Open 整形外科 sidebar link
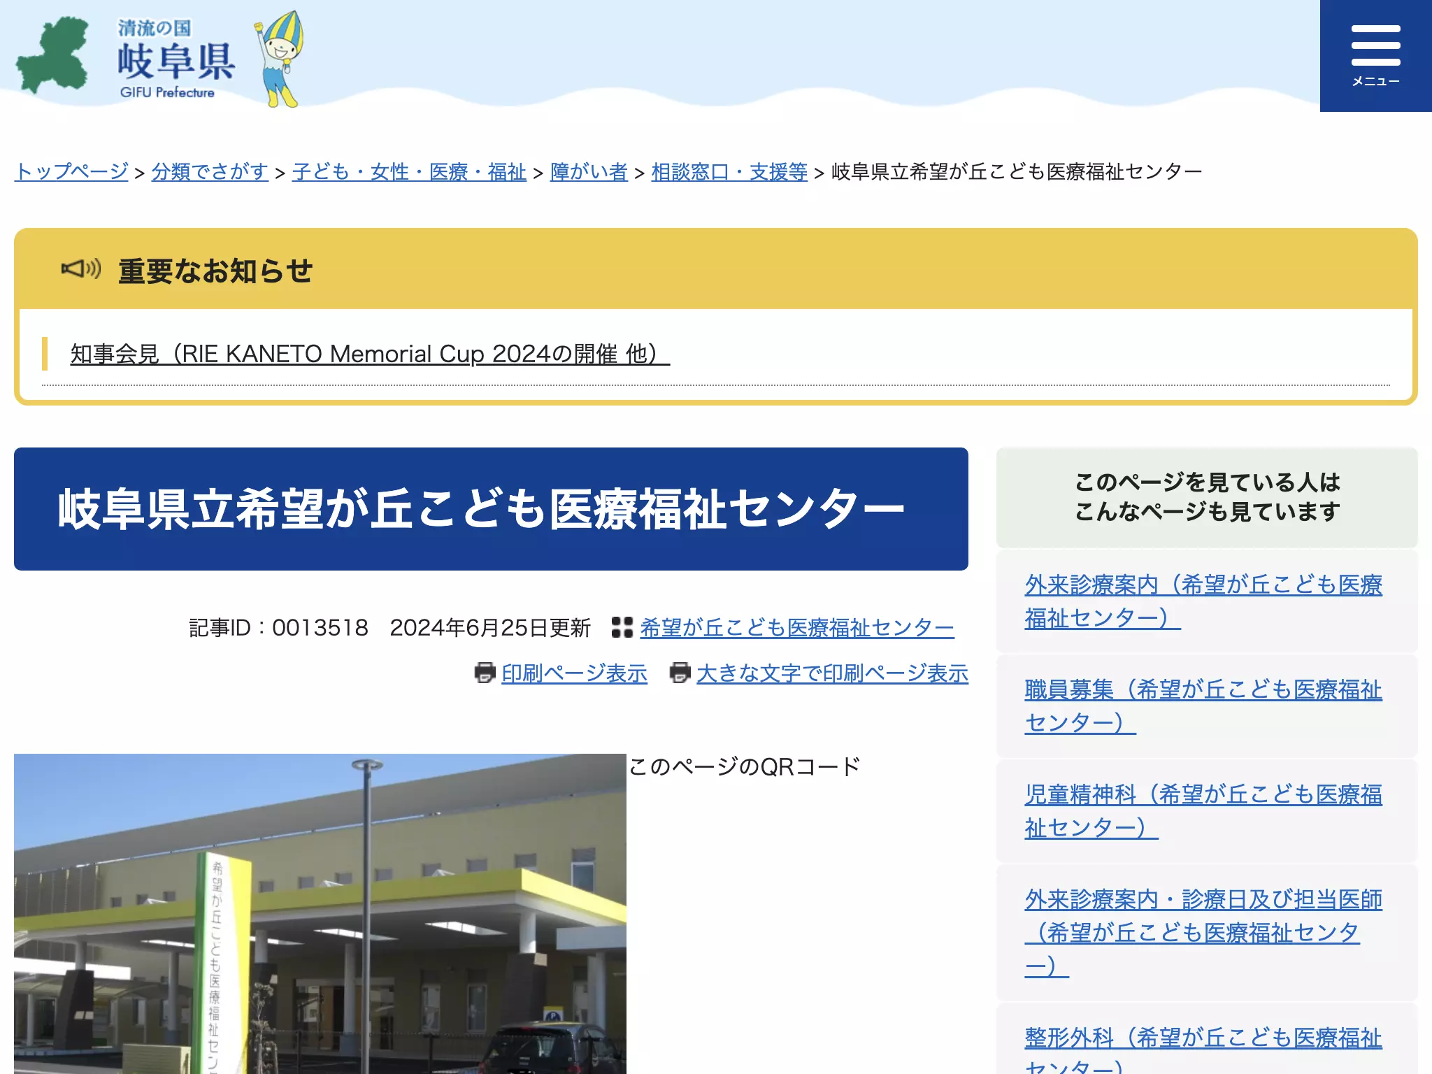The width and height of the screenshot is (1432, 1074). point(1203,1049)
